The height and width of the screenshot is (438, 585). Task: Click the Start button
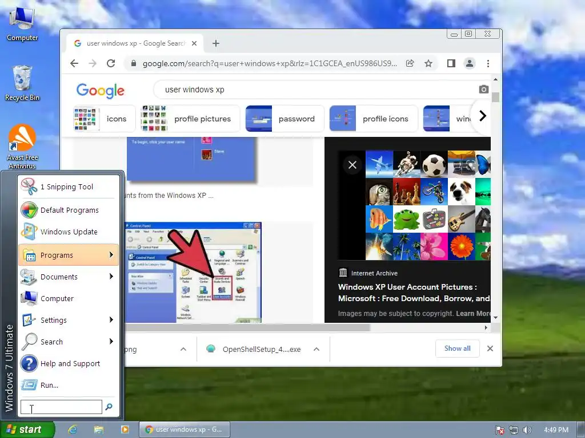click(x=27, y=429)
